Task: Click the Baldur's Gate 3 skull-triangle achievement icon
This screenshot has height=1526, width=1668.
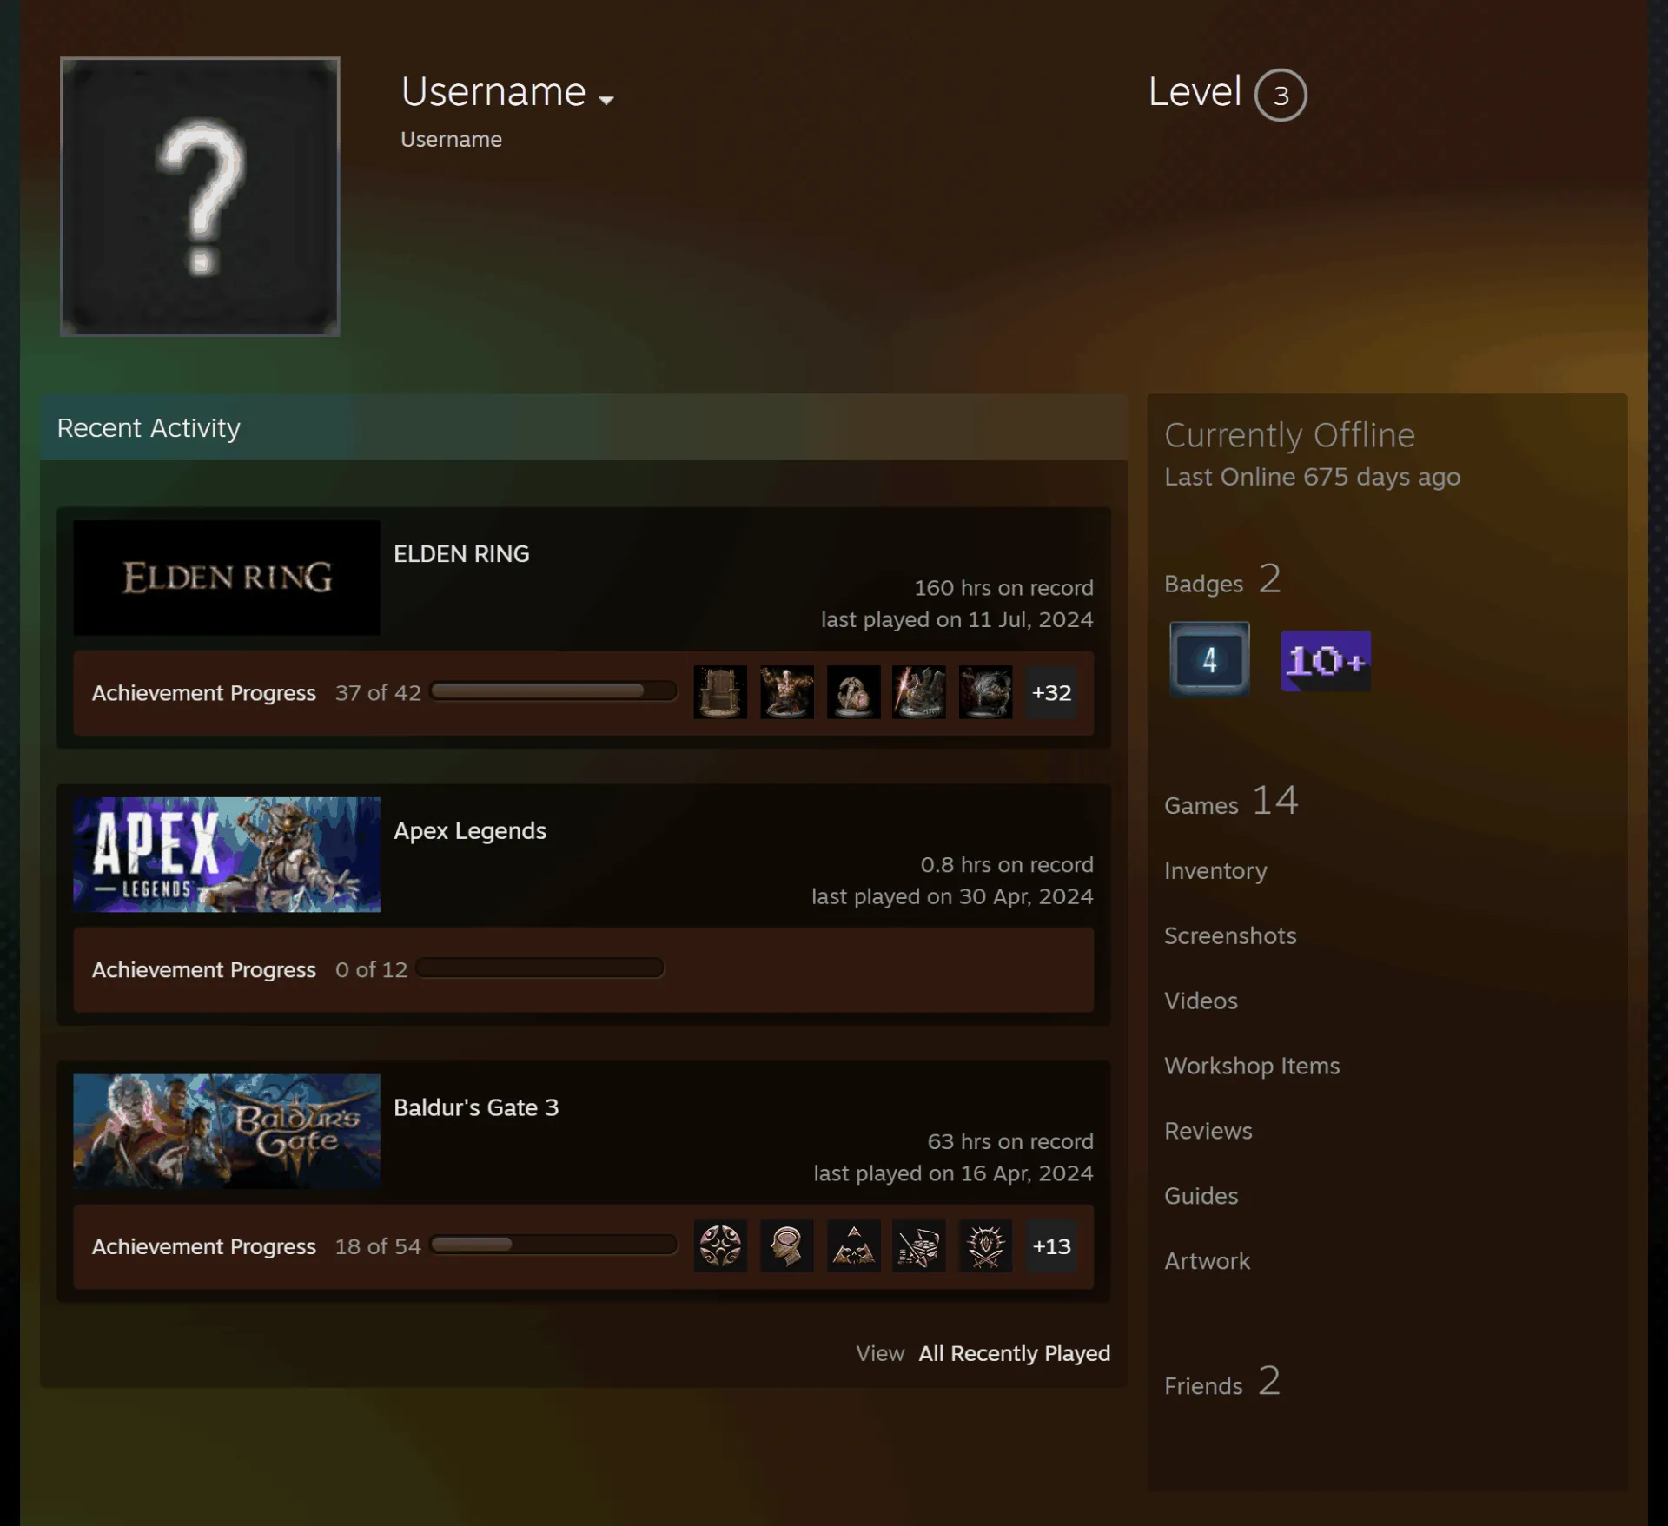Action: point(853,1245)
